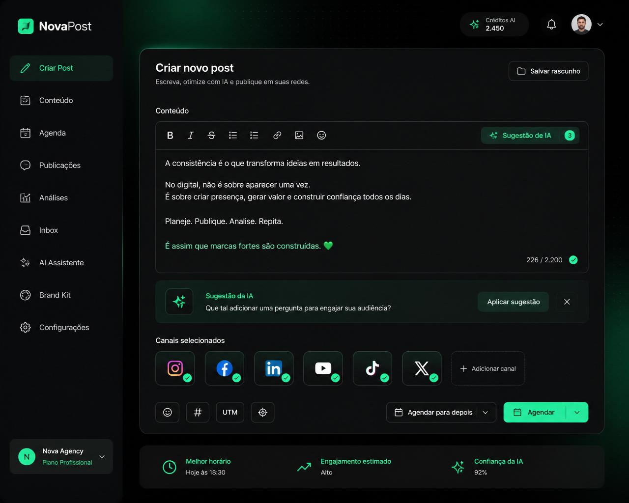629x503 pixels.
Task: Click the 92% confidence value
Action: (x=481, y=473)
